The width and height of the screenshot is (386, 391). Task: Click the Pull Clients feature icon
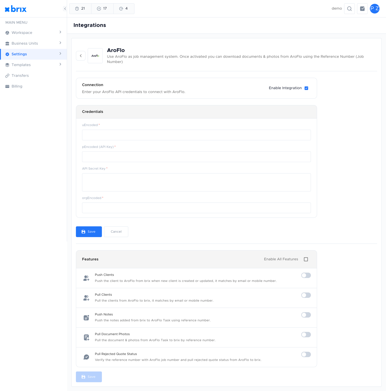(86, 298)
